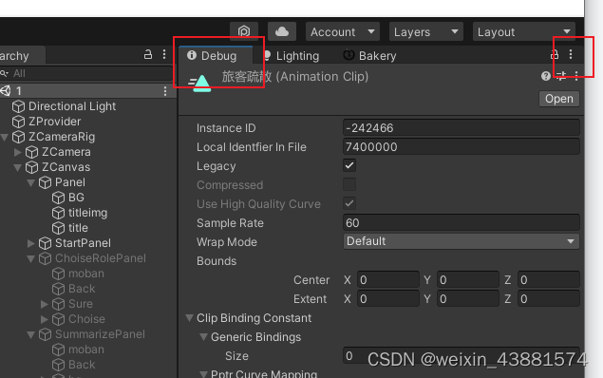The width and height of the screenshot is (603, 378).
Task: Collapse the ZCameraRig node
Action: (5, 137)
